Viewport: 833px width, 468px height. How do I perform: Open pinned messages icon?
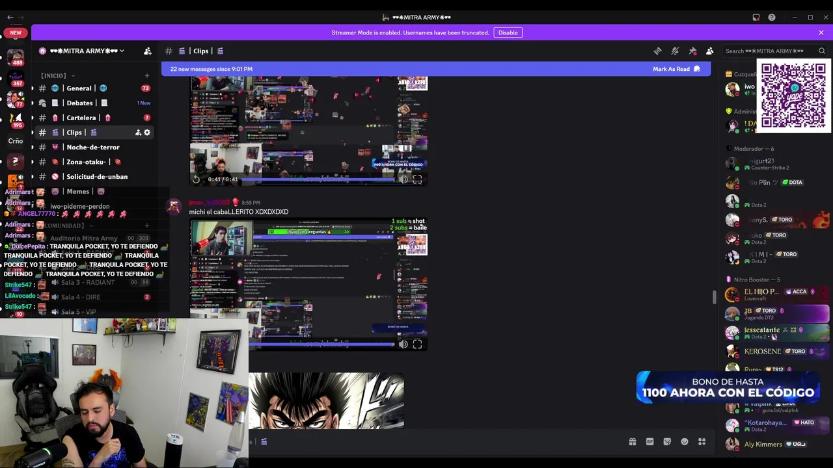(692, 51)
